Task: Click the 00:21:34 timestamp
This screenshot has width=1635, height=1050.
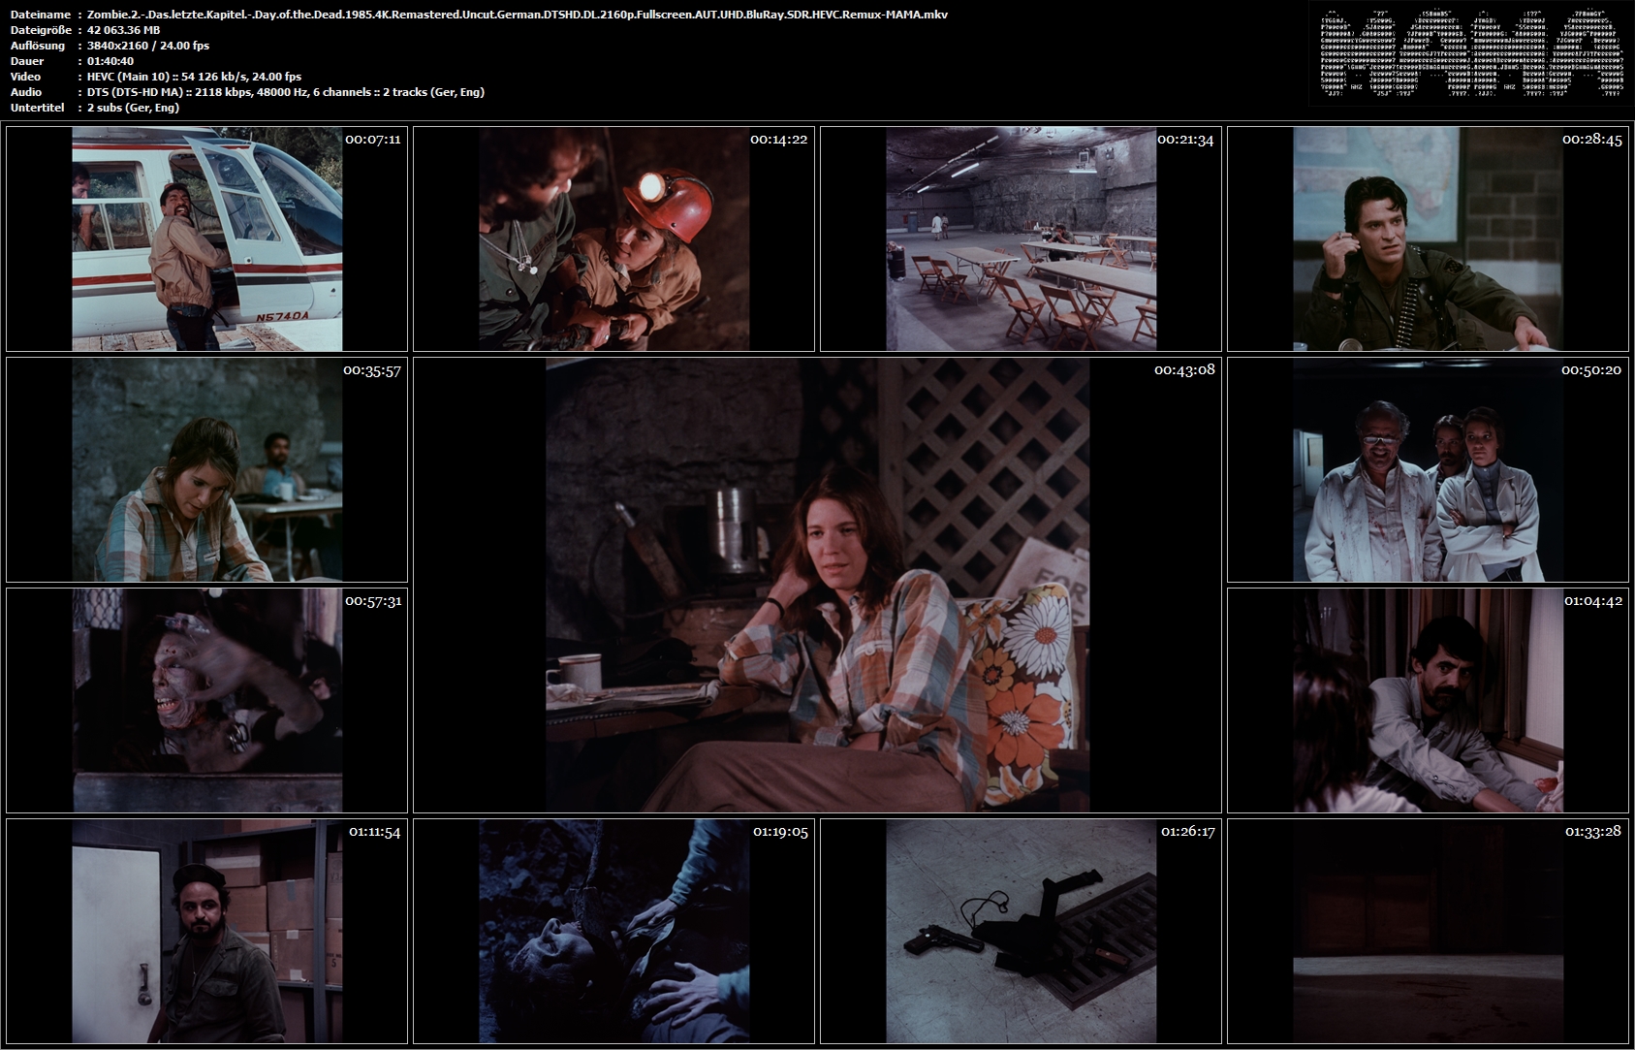Action: tap(1186, 140)
